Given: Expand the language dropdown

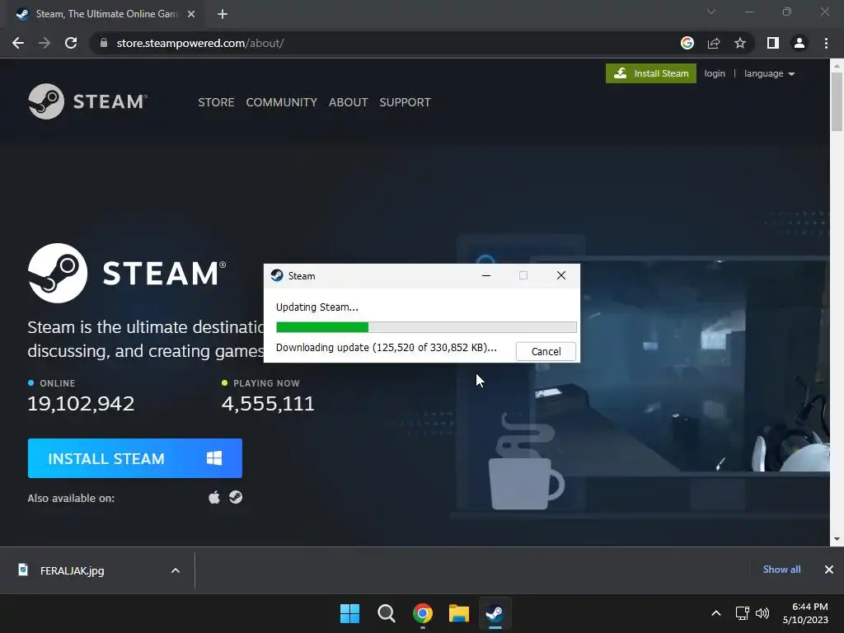Looking at the screenshot, I should [769, 73].
